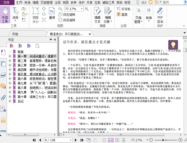Activate the Select text tool (选择)
Viewport: 187px width, 143px height.
click(x=15, y=14)
